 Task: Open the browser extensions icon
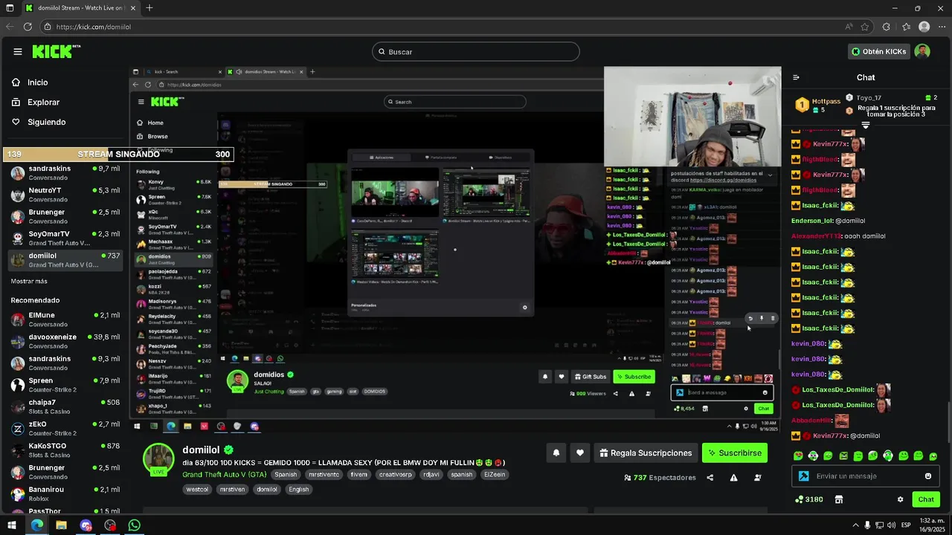click(x=886, y=27)
